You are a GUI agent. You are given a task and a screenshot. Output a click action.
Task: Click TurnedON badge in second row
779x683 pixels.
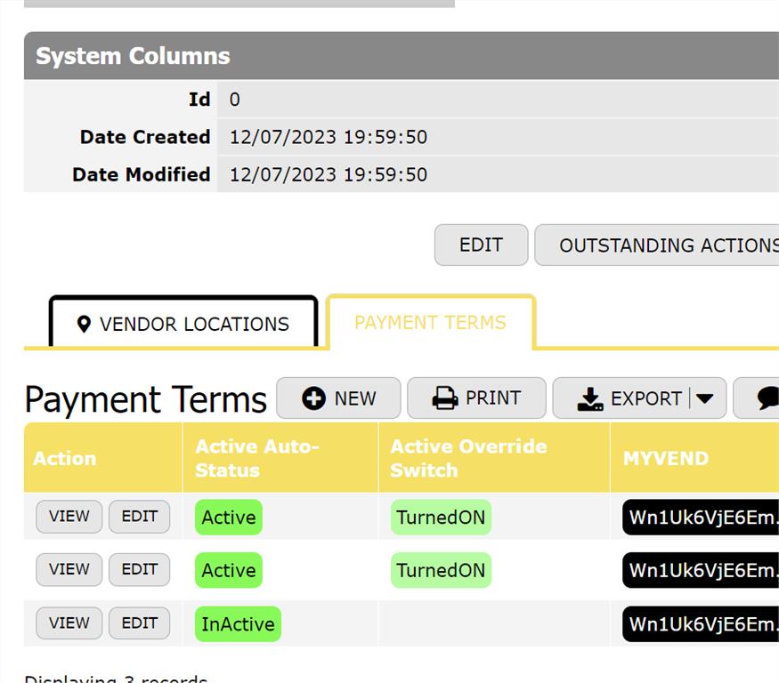coord(441,570)
